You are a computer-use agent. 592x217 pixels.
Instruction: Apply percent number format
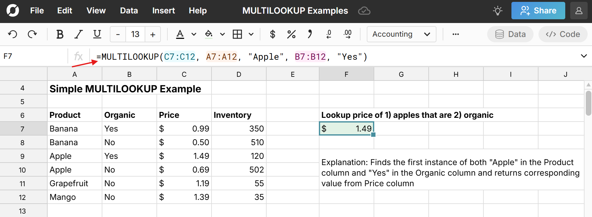pos(291,34)
